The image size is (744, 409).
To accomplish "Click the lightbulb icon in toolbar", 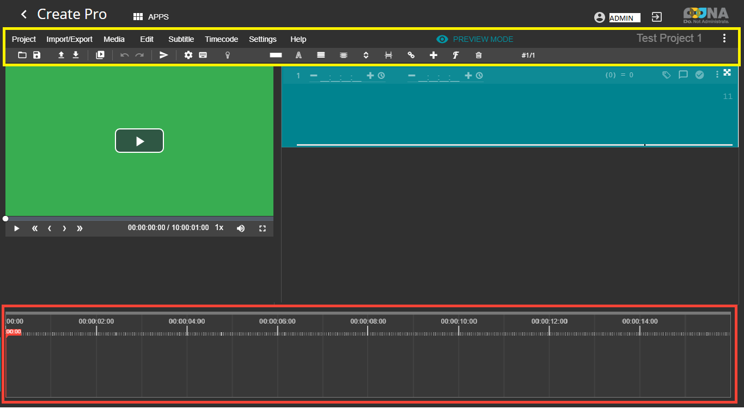I will 228,55.
